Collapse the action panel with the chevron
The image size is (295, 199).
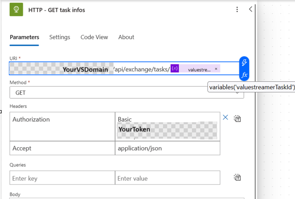251,9
